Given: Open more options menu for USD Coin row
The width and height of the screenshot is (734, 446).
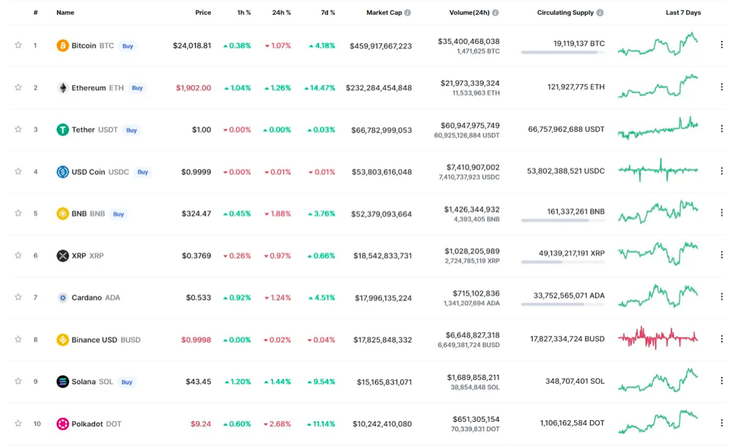Looking at the screenshot, I should click(722, 171).
